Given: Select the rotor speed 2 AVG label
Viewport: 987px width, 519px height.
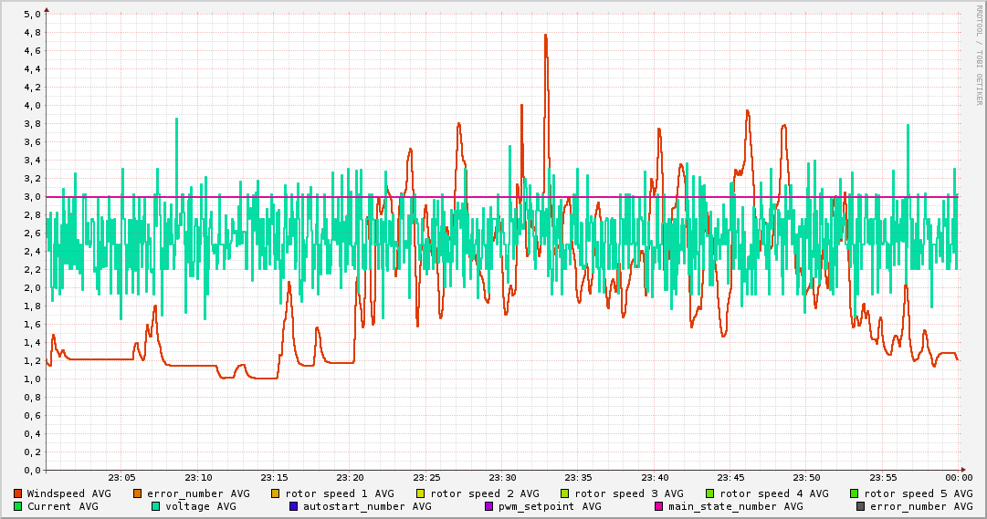Looking at the screenshot, I should [484, 493].
